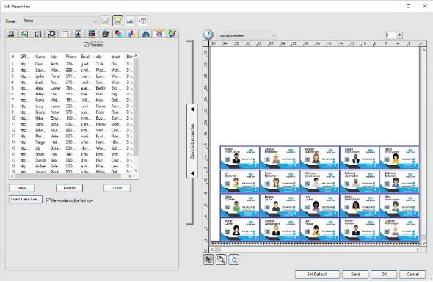The height and width of the screenshot is (282, 433).
Task: Increase the page number with the up spinner
Action: 399,34
